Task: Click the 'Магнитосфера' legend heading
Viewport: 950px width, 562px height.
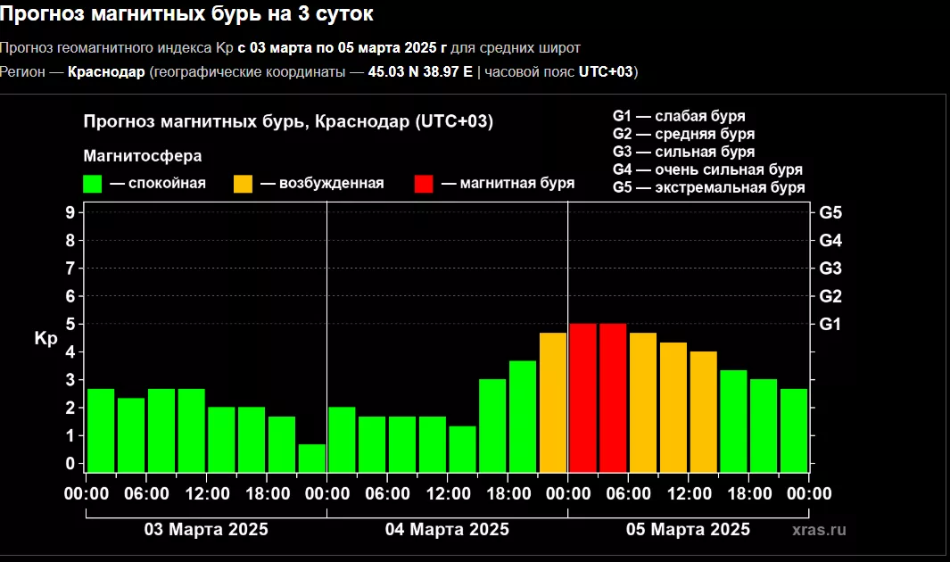Action: (x=143, y=156)
